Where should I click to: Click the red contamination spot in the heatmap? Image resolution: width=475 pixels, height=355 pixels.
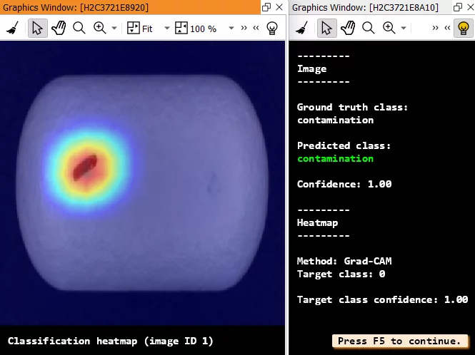point(86,166)
